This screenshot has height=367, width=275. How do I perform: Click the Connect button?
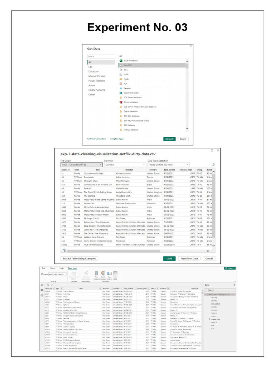coord(169,139)
